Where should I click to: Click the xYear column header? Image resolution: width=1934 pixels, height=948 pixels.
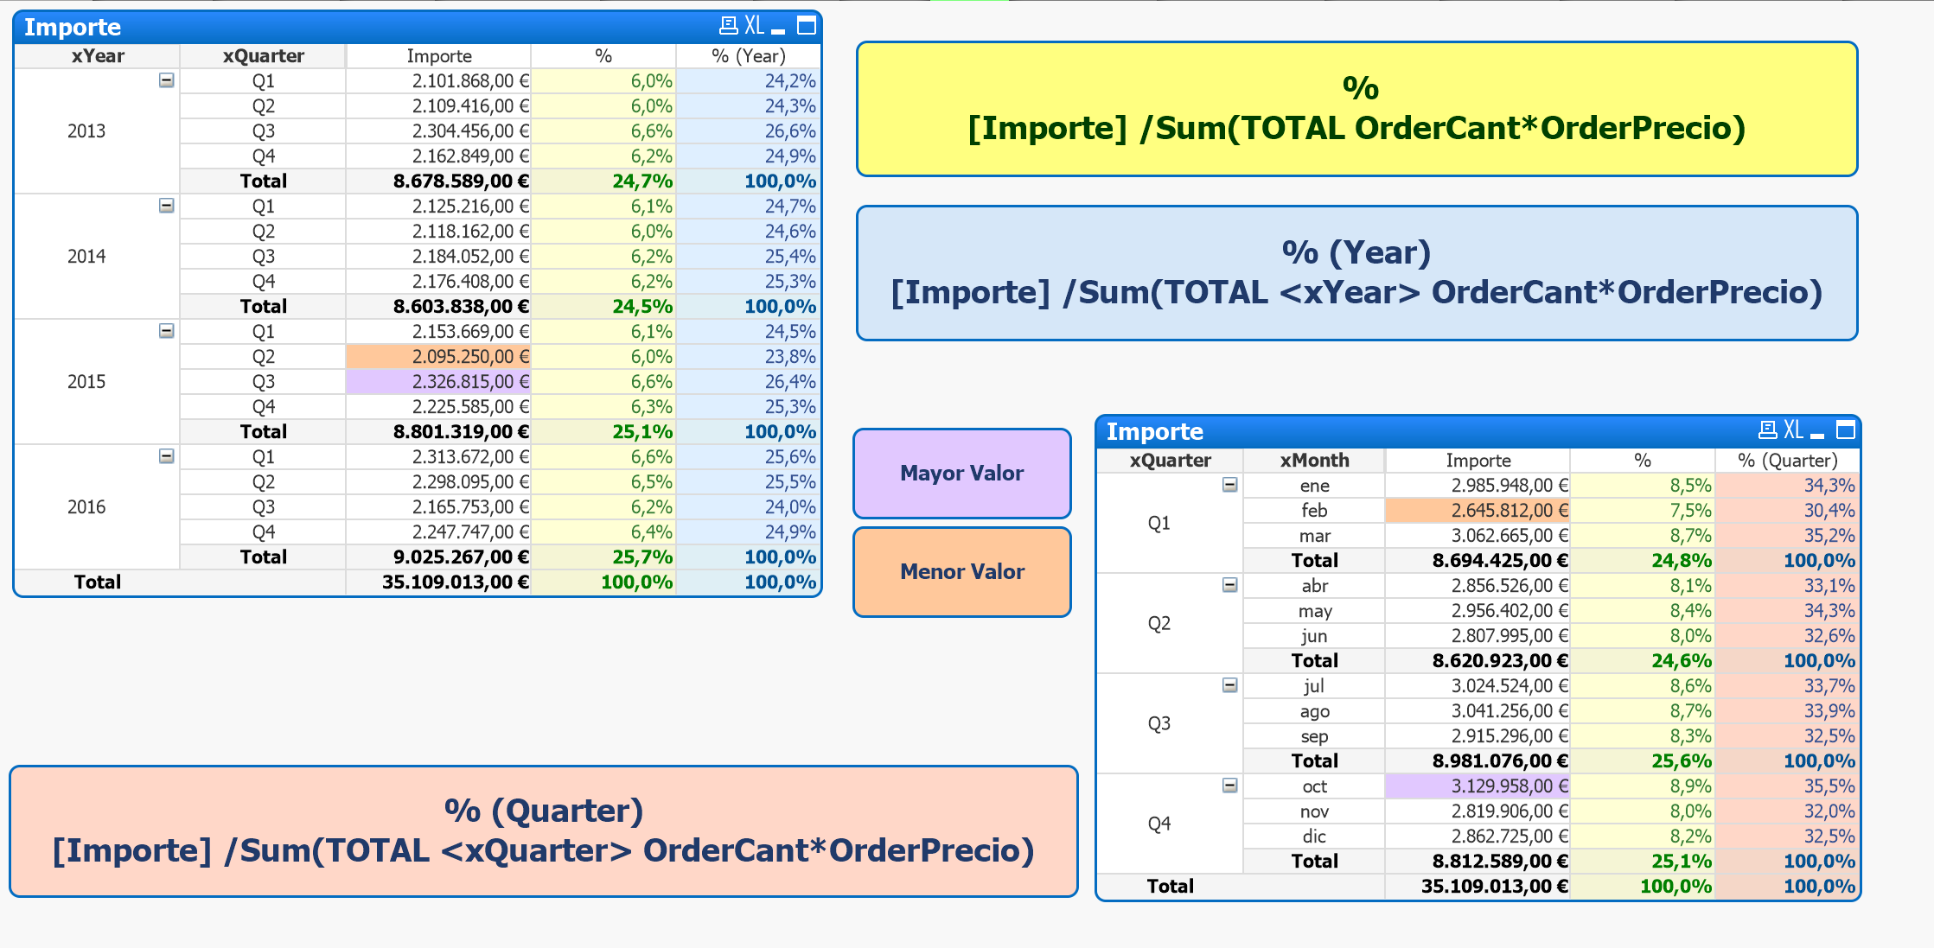tap(97, 56)
